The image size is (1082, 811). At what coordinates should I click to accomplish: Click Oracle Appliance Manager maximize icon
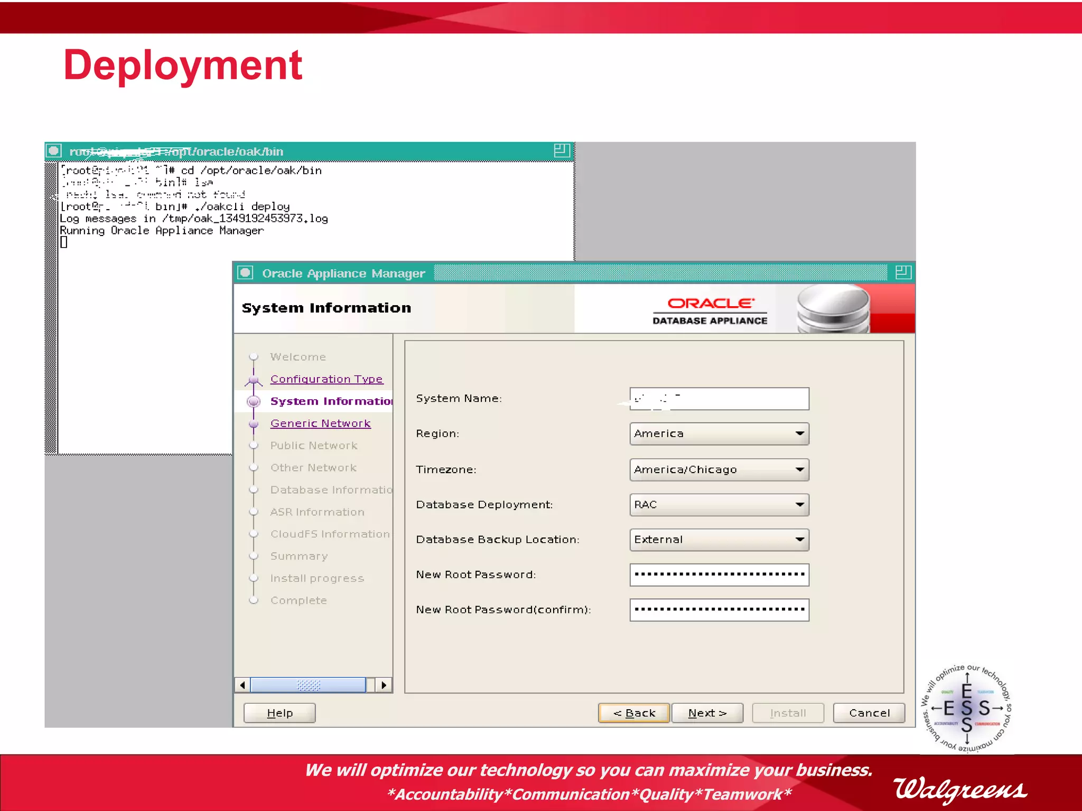[x=903, y=273]
